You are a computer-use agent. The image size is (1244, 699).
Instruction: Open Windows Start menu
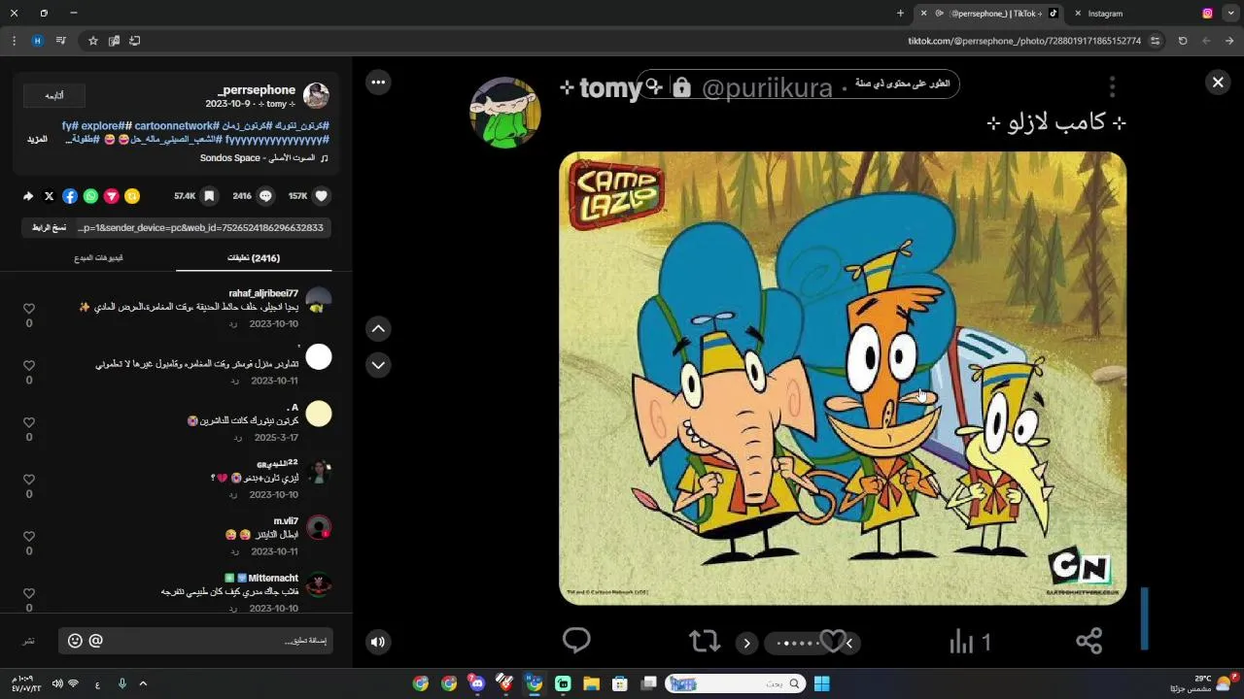point(821,683)
